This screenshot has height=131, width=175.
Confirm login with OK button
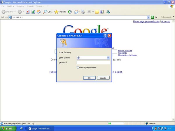(x=89, y=78)
